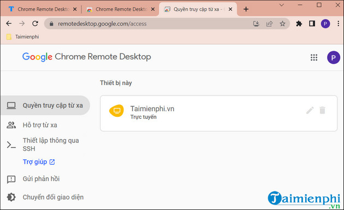Edit the Taimienphi.vn device name with pencil

(310, 110)
